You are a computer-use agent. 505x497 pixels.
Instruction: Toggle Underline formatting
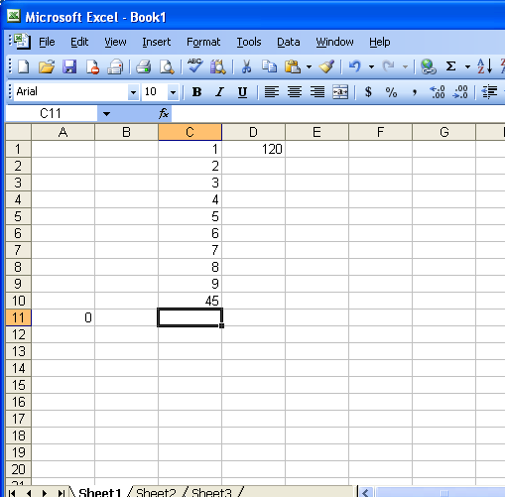click(x=242, y=92)
